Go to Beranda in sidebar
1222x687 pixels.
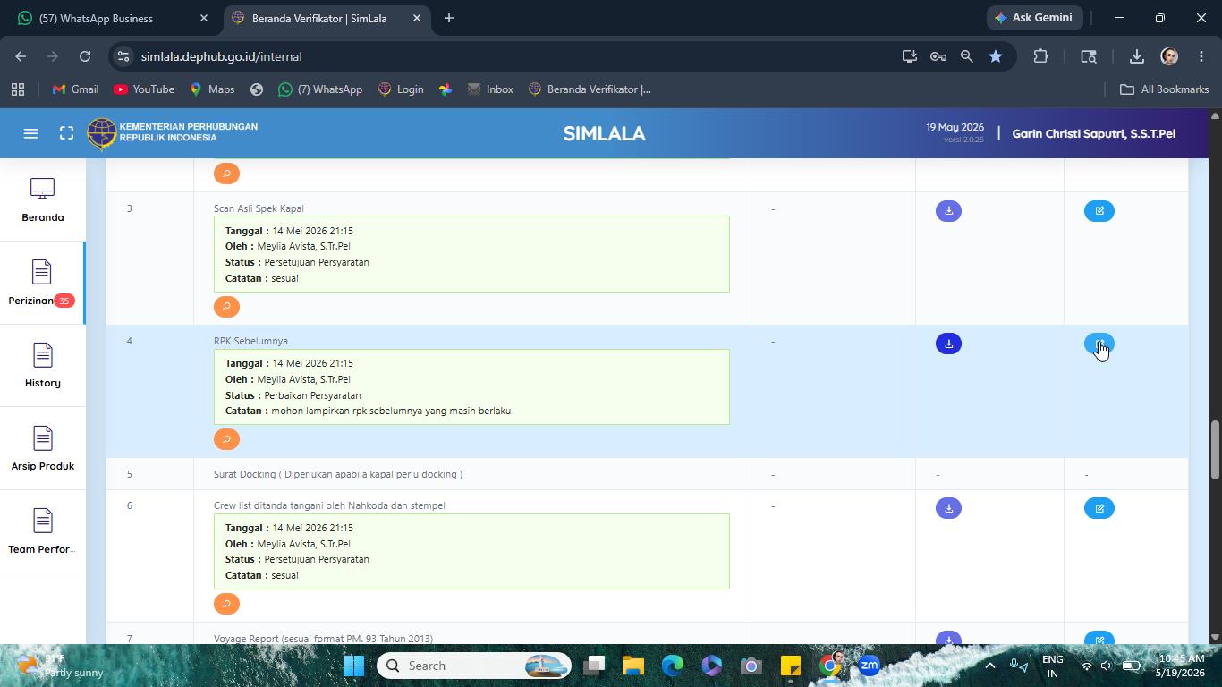42,200
